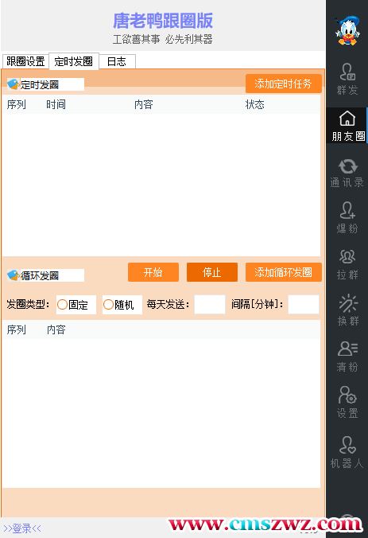Click the 添加循环发圈 button
Screen dimensions: 368x538
tap(284, 272)
